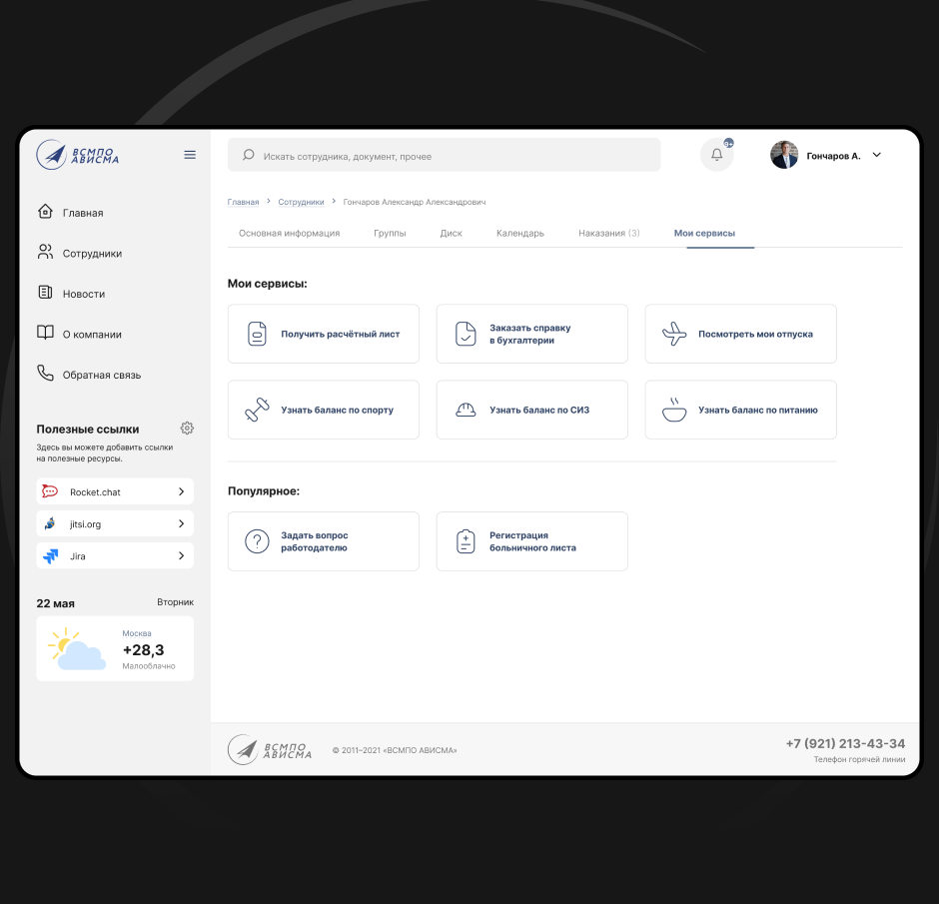
Task: Open the jitsi.org link chevron
Action: (x=181, y=523)
